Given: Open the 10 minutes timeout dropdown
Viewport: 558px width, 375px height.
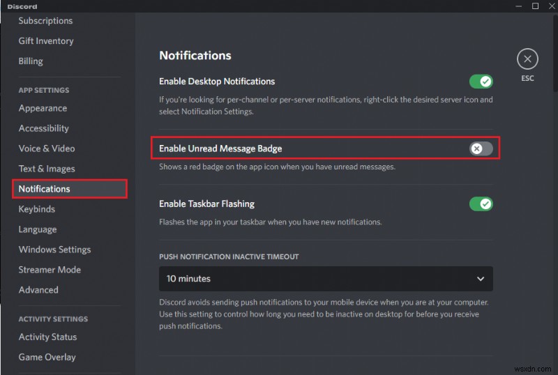Looking at the screenshot, I should point(326,279).
